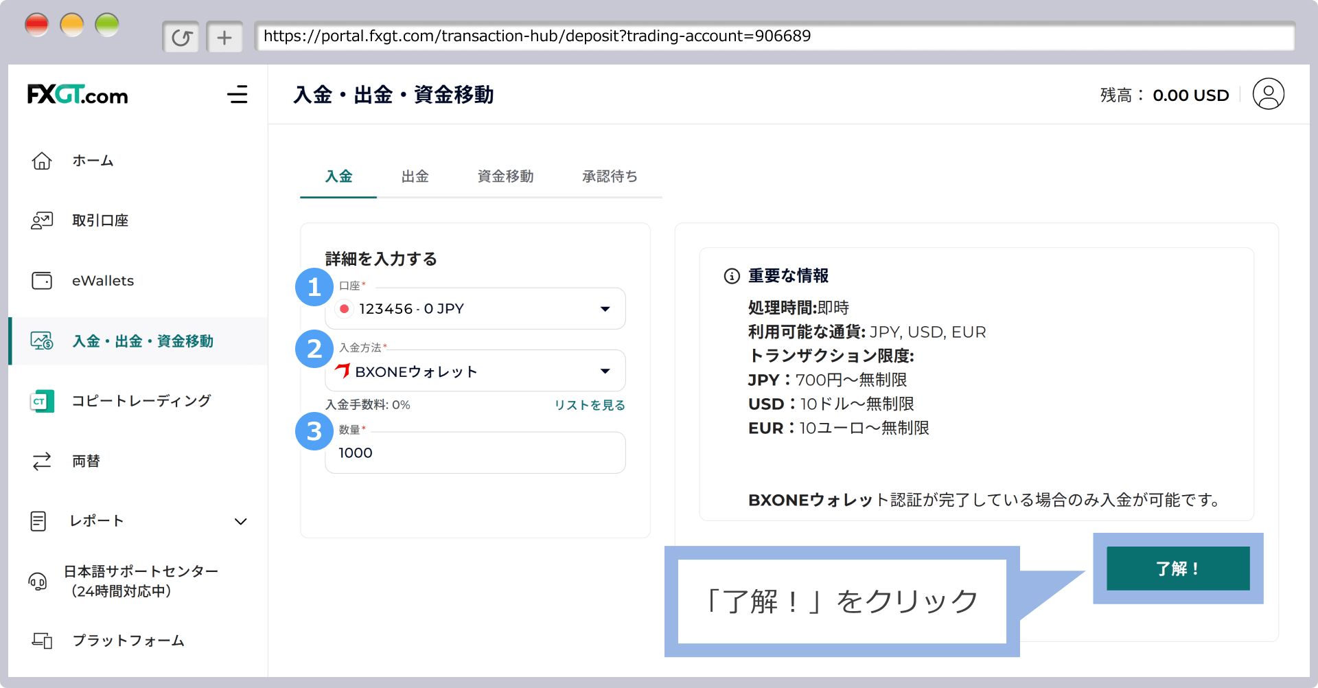The width and height of the screenshot is (1318, 688).
Task: Click the 入金・出金・資金移動 sidebar icon
Action: (x=42, y=341)
